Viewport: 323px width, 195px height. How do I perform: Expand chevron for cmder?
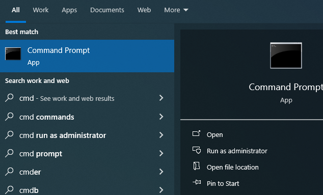[x=162, y=172]
